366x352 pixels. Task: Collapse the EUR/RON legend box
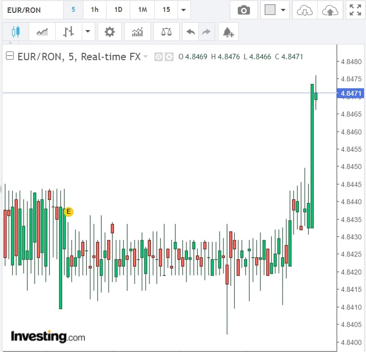[x=10, y=56]
